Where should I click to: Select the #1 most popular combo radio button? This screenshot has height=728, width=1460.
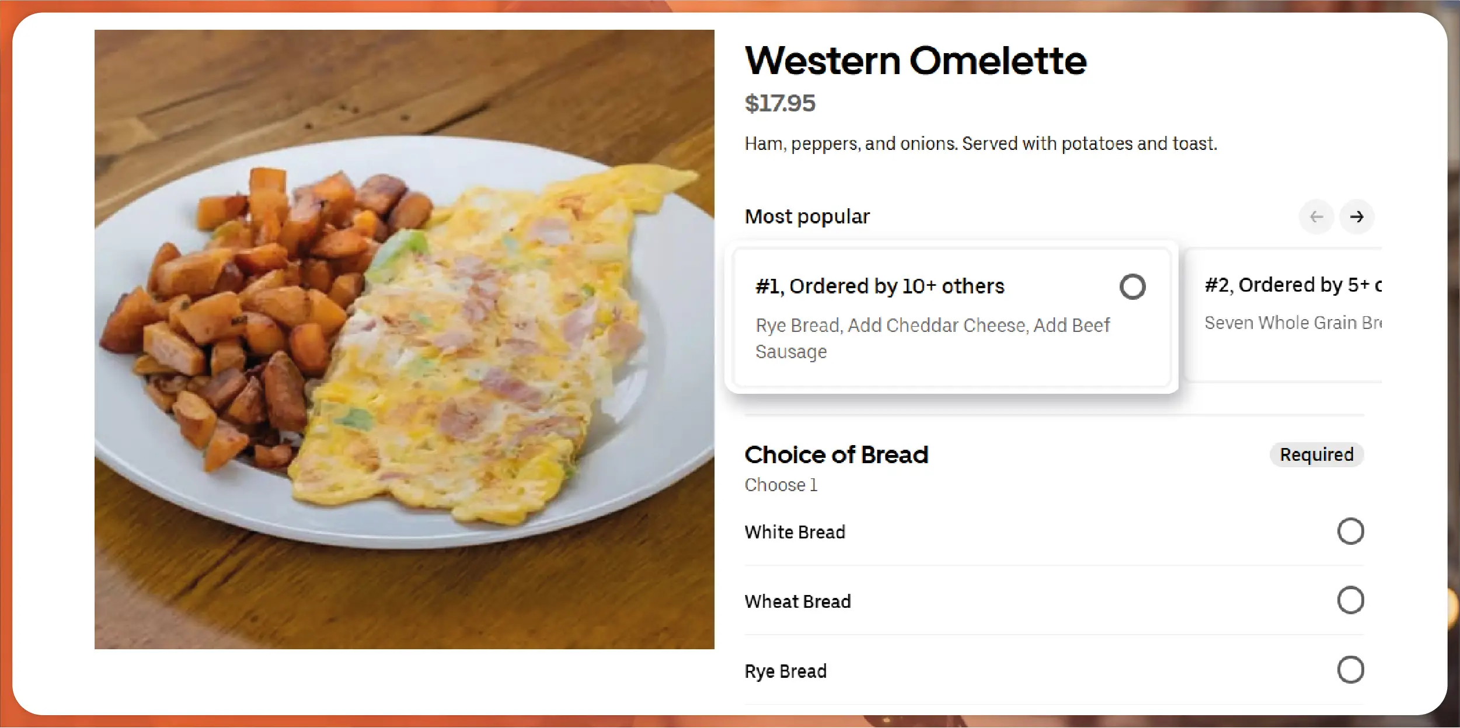1132,287
